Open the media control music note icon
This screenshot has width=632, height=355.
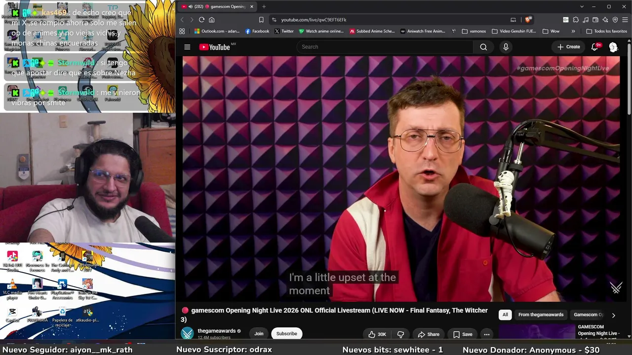(x=586, y=20)
